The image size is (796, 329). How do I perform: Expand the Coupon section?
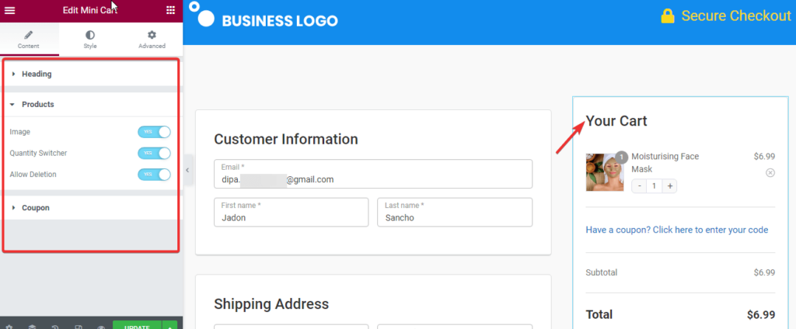coord(92,208)
